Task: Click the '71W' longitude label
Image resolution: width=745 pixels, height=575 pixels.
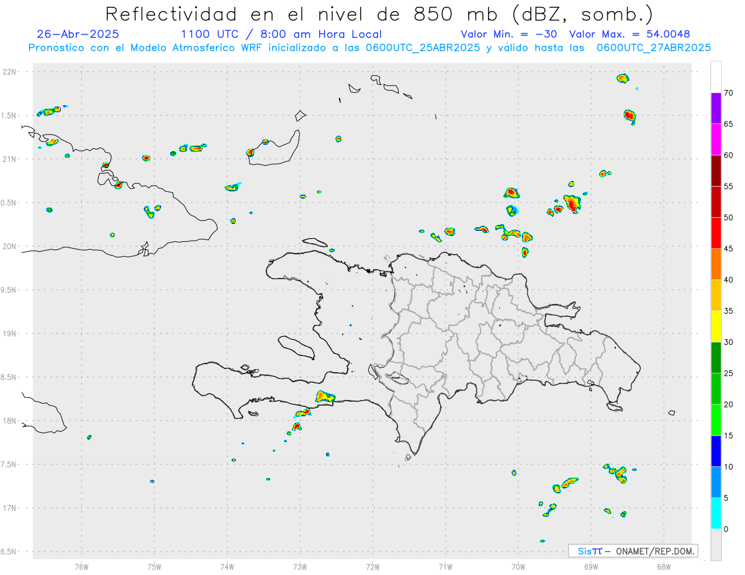Action: (x=445, y=567)
